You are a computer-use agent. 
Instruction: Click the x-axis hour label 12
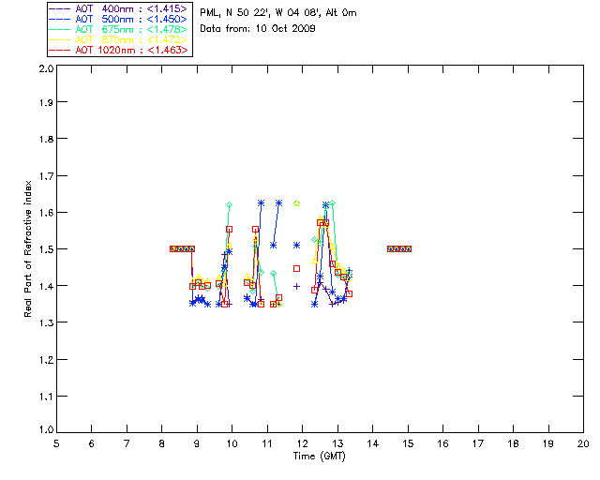pyautogui.click(x=302, y=443)
